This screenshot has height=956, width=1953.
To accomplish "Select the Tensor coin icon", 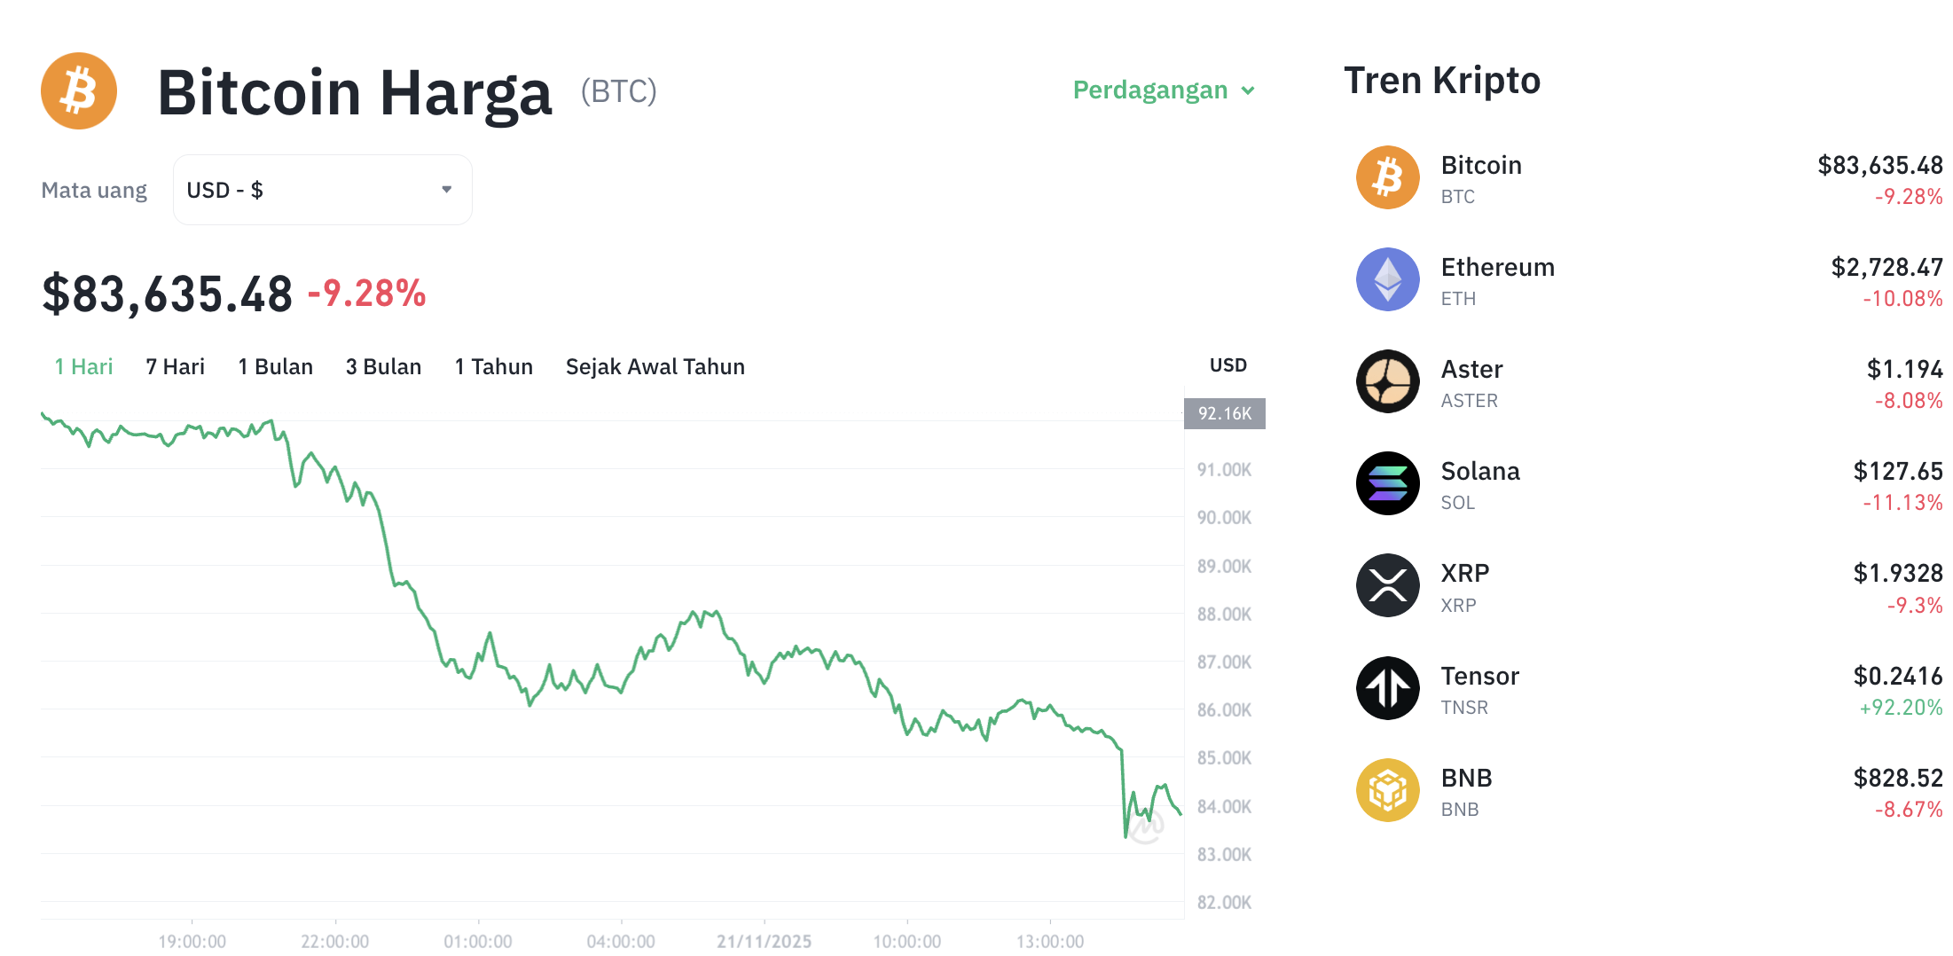I will click(x=1387, y=687).
